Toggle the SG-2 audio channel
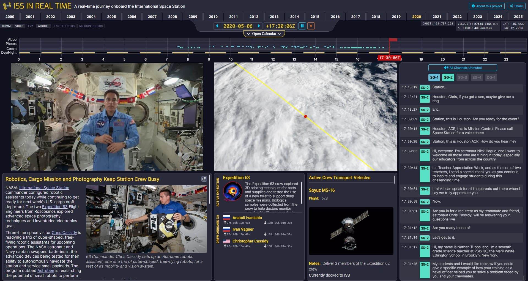The width and height of the screenshot is (528, 281). tap(448, 78)
